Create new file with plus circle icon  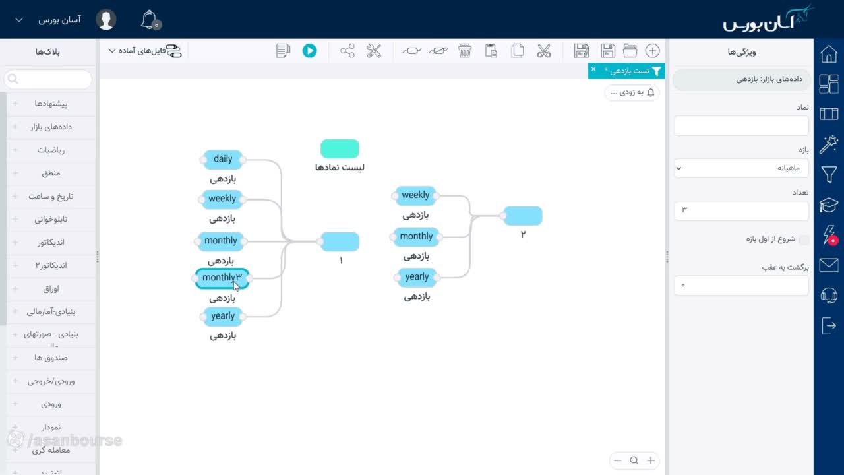tap(652, 51)
